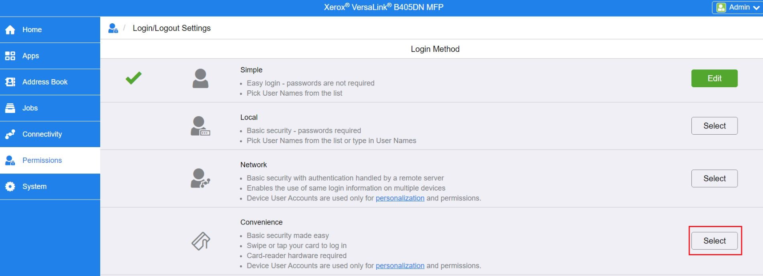This screenshot has width=763, height=276.
Task: Select the Local login method
Action: (x=714, y=126)
